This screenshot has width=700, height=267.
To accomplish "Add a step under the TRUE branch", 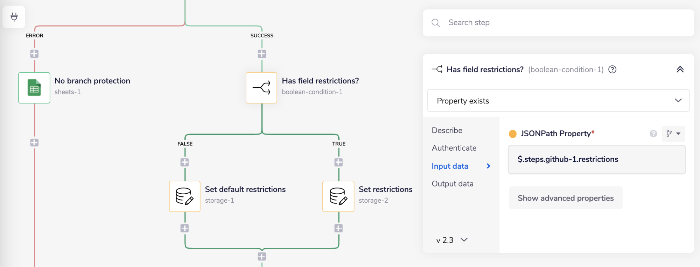I will (338, 163).
